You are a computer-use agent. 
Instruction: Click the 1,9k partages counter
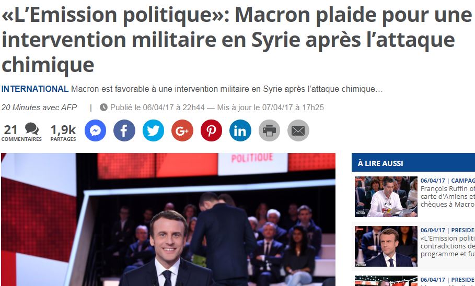pos(63,133)
